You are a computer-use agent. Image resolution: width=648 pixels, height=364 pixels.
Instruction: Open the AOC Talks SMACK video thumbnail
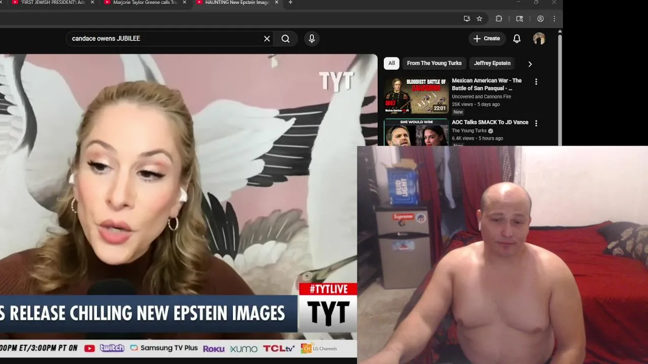(x=416, y=132)
